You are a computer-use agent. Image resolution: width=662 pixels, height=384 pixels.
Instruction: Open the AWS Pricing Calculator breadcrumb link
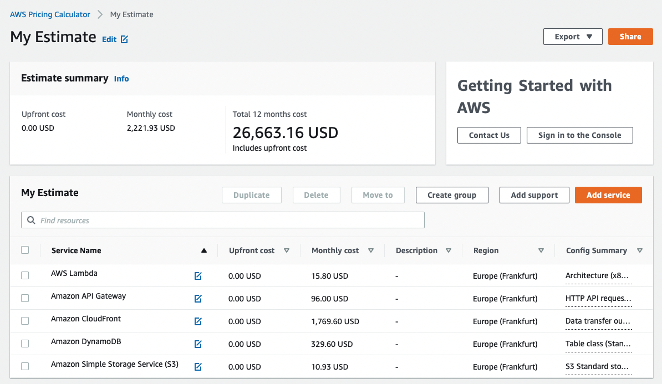[50, 14]
